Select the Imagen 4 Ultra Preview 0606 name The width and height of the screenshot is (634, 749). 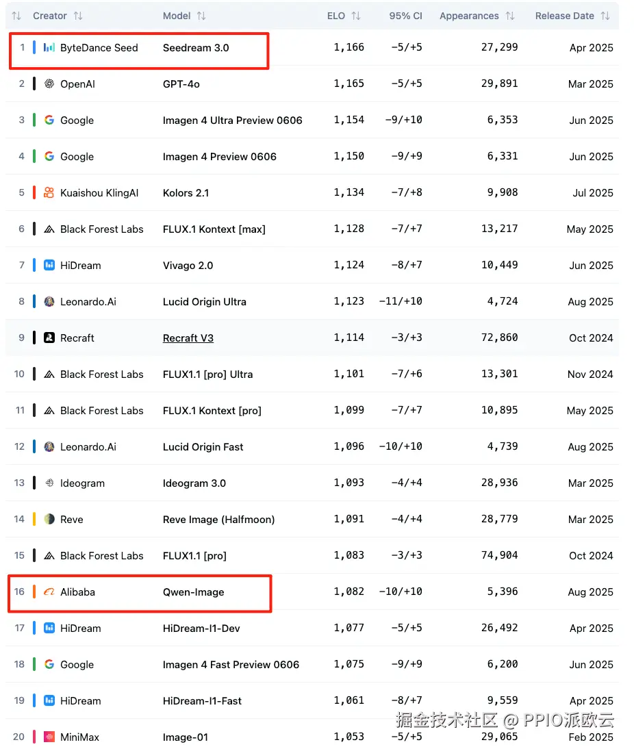click(x=233, y=120)
